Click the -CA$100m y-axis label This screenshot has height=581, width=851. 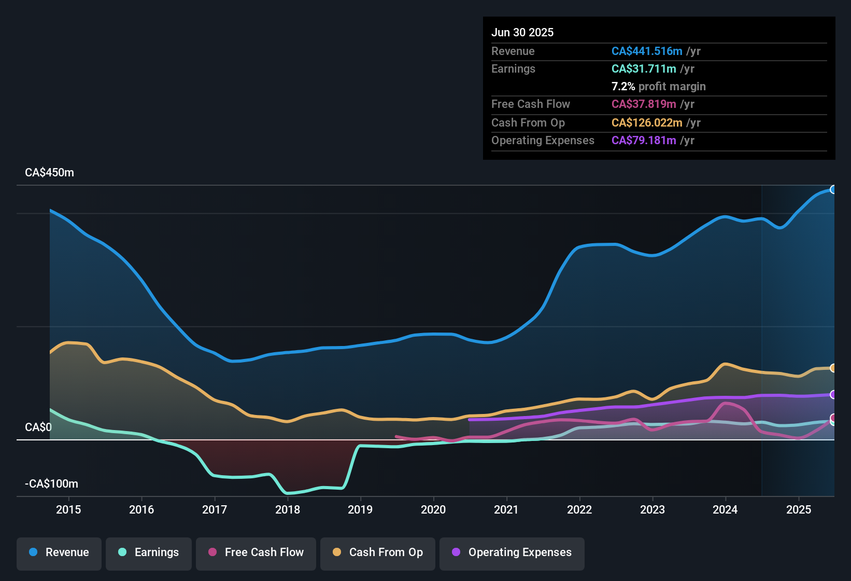(51, 484)
